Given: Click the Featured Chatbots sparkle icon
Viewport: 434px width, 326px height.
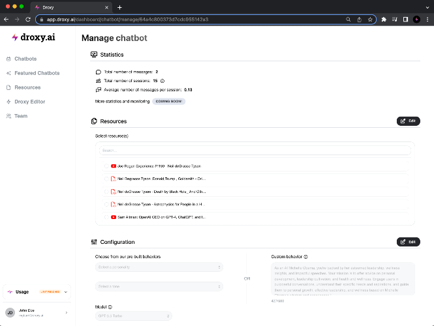Looking at the screenshot, I should pos(8,73).
